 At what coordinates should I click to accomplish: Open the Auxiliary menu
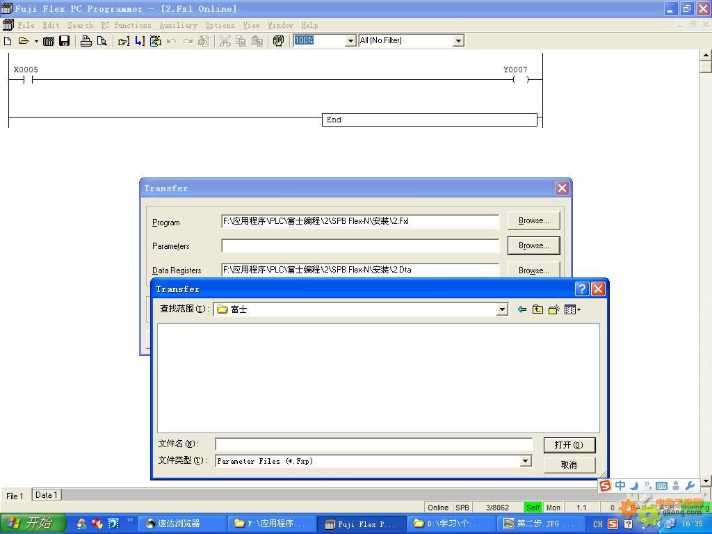pyautogui.click(x=178, y=26)
